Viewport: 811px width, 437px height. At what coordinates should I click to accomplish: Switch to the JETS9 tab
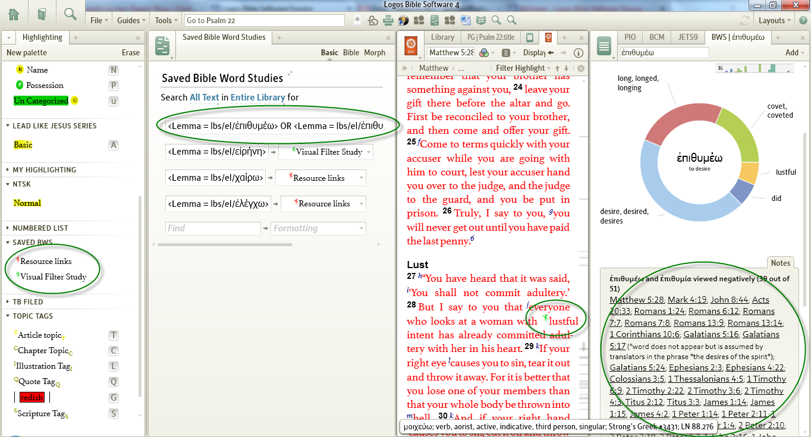[688, 37]
